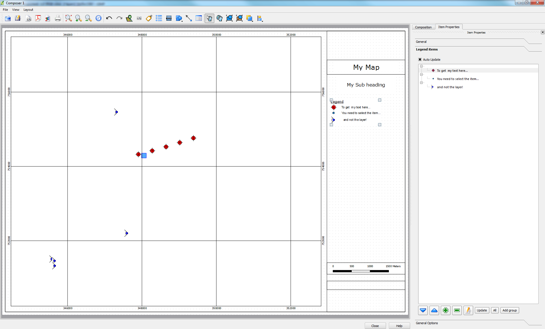The image size is (545, 329).
Task: Add a legend item with green plus
Action: coord(446,310)
